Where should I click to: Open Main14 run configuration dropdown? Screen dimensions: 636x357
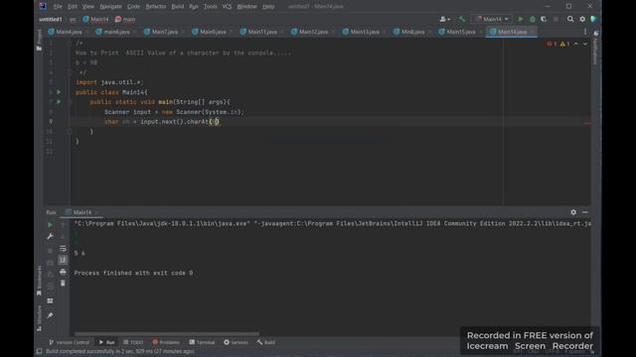[492, 19]
